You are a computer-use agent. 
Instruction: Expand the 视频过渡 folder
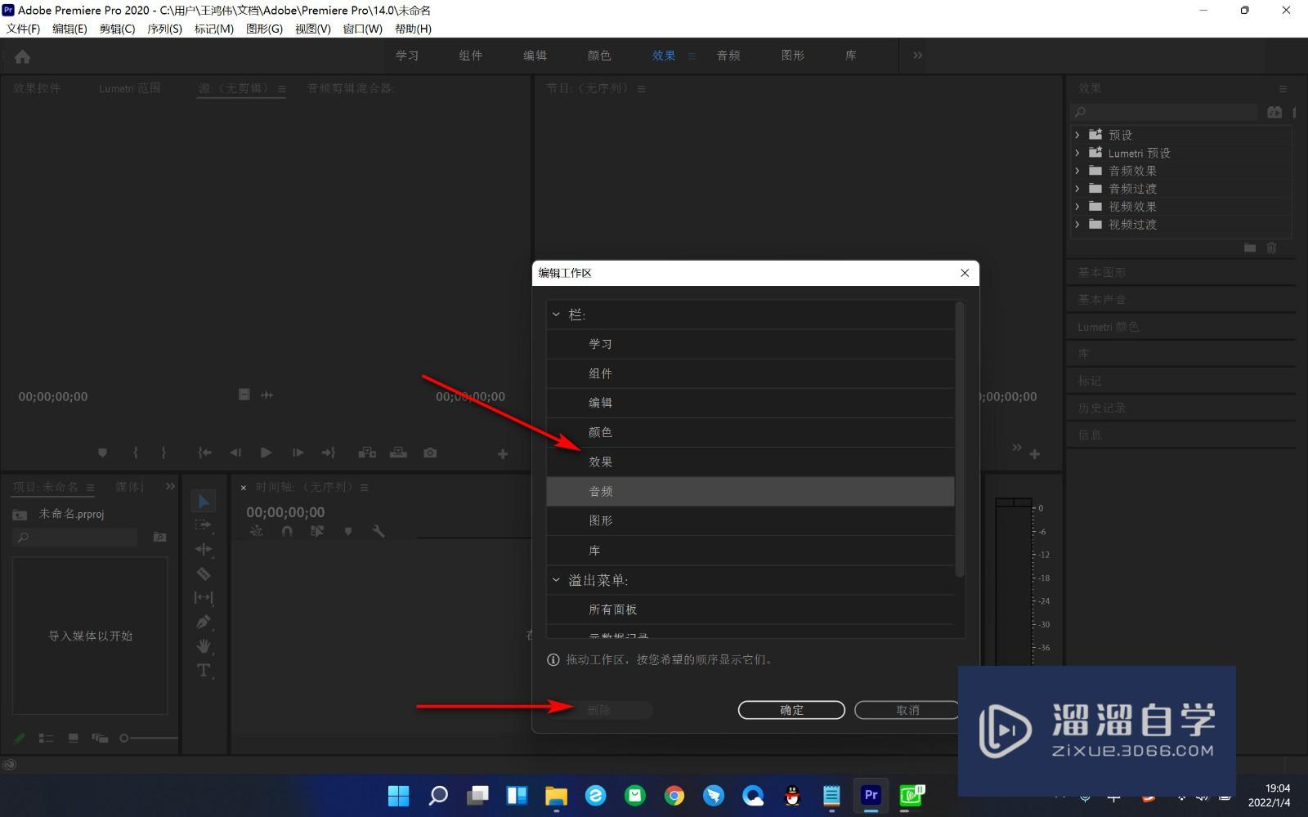[x=1077, y=225]
